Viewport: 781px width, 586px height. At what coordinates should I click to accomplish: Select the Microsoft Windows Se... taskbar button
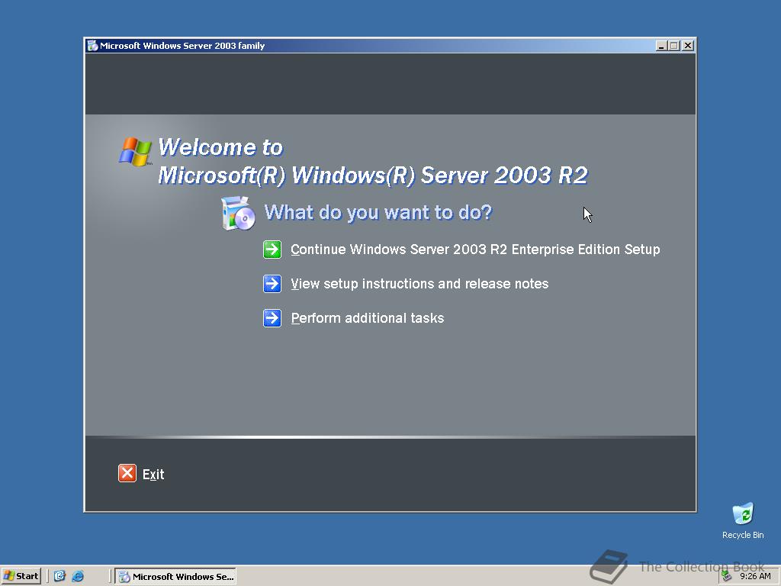pos(176,577)
